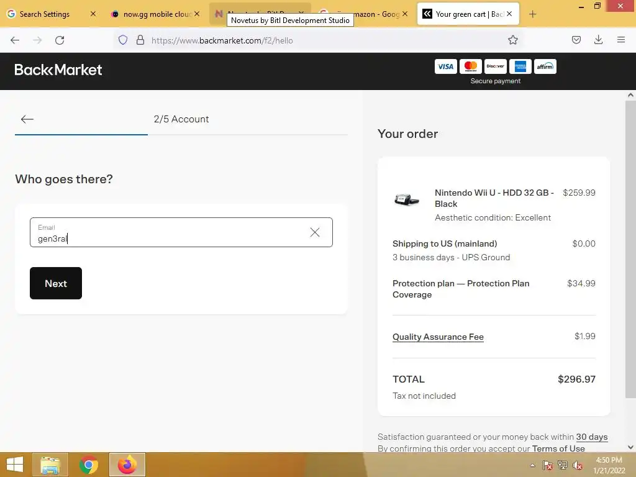The width and height of the screenshot is (636, 477).
Task: Open the taskbar clock showing 4:50 PM
Action: point(609,465)
